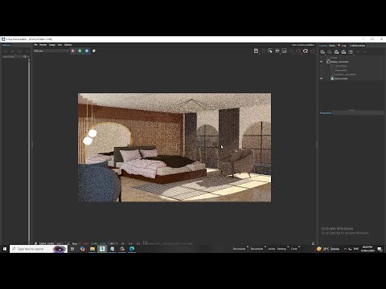
Task: Click the Save image icon
Action: pos(256,51)
